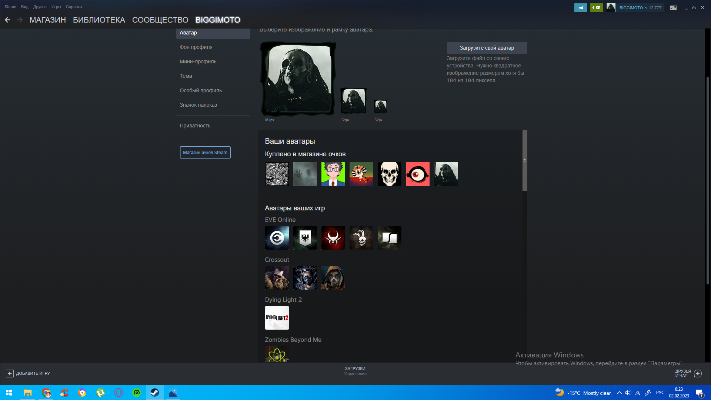
Task: Select the anime boy with glasses avatar
Action: 333,174
